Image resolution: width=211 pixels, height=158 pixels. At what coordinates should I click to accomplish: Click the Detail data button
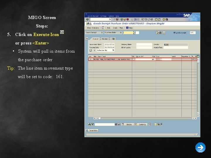(92, 130)
